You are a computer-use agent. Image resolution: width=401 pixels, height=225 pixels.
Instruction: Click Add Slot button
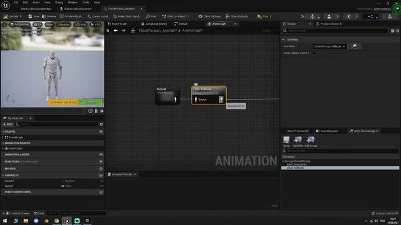coord(298,142)
